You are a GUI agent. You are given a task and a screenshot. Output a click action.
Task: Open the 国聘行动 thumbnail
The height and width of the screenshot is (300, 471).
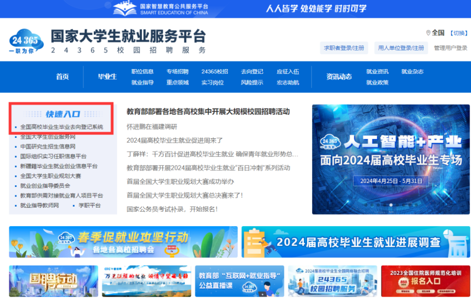[x=54, y=281]
